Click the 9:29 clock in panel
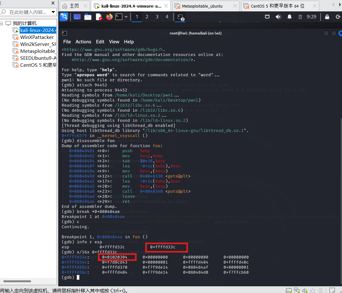The image size is (342, 293). tap(311, 17)
